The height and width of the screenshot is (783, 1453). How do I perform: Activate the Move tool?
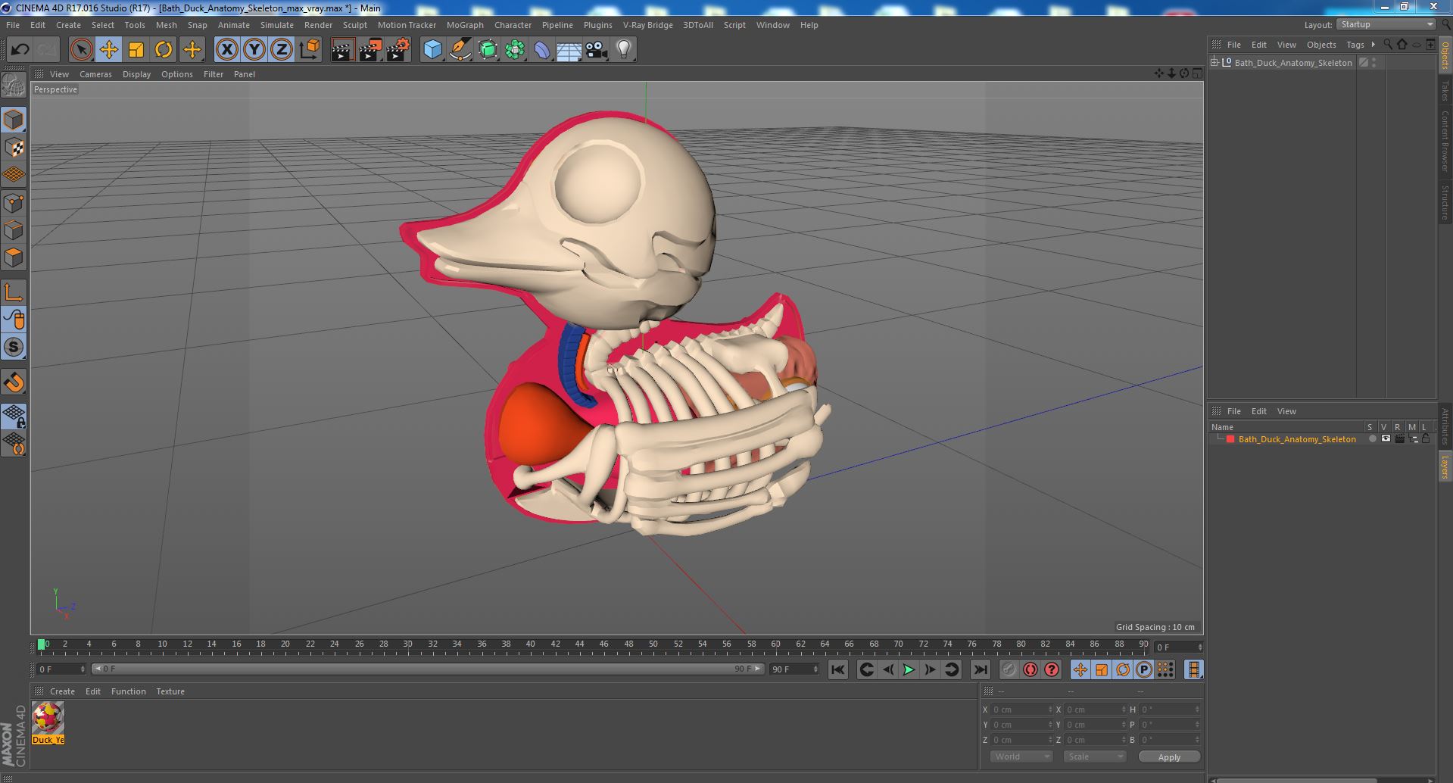108,50
